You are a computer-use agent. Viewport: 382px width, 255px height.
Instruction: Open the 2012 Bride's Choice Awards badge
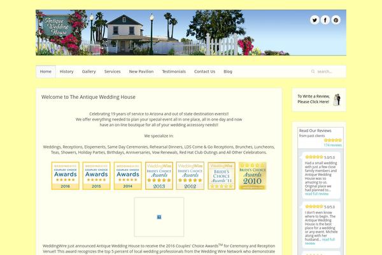coord(190,176)
